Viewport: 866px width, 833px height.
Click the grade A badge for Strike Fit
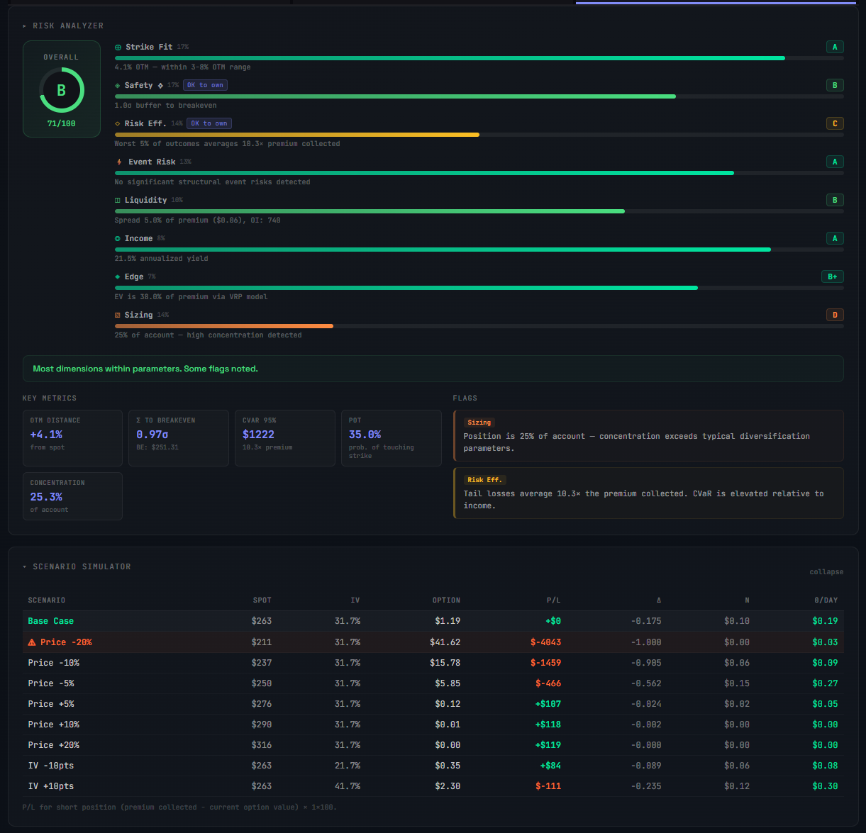[x=835, y=47]
